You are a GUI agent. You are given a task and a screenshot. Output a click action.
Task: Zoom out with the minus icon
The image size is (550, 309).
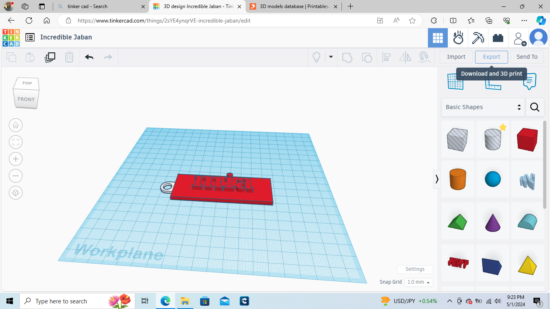tap(16, 176)
